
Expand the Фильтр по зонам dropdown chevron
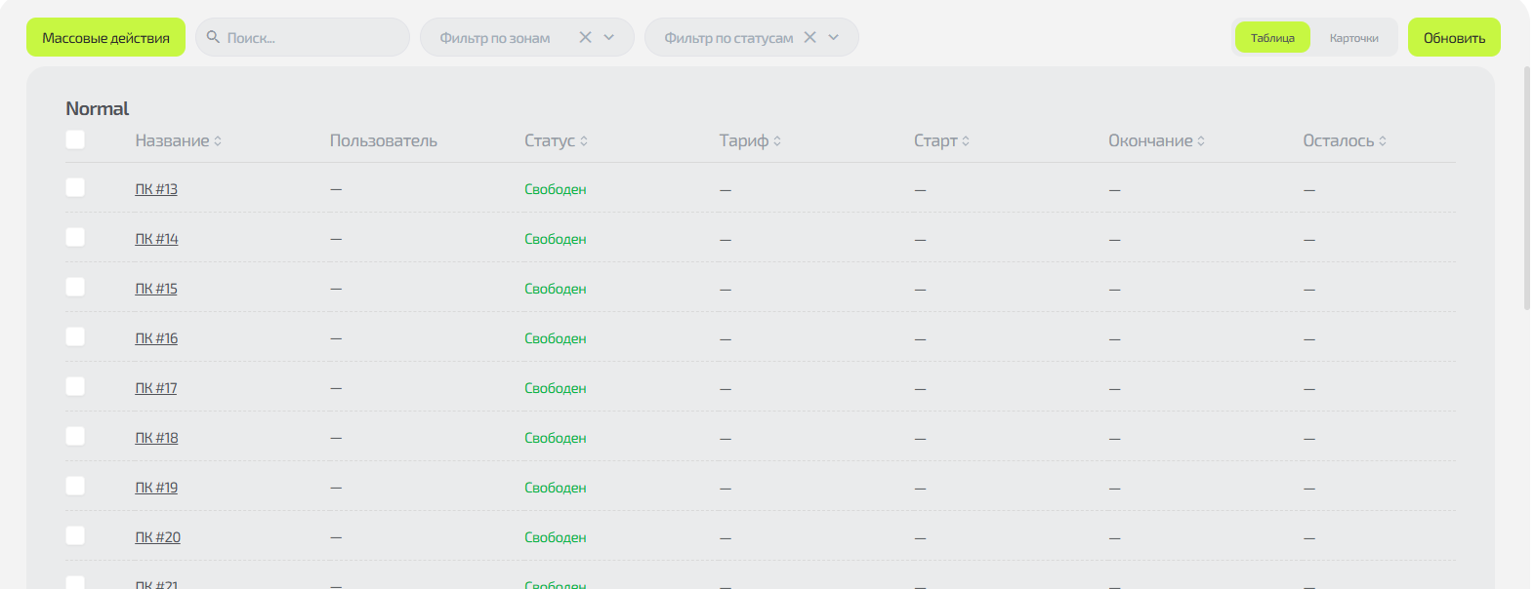pyautogui.click(x=609, y=37)
